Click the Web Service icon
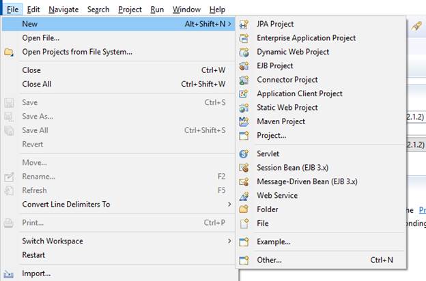This screenshot has width=426, height=281. point(244,196)
